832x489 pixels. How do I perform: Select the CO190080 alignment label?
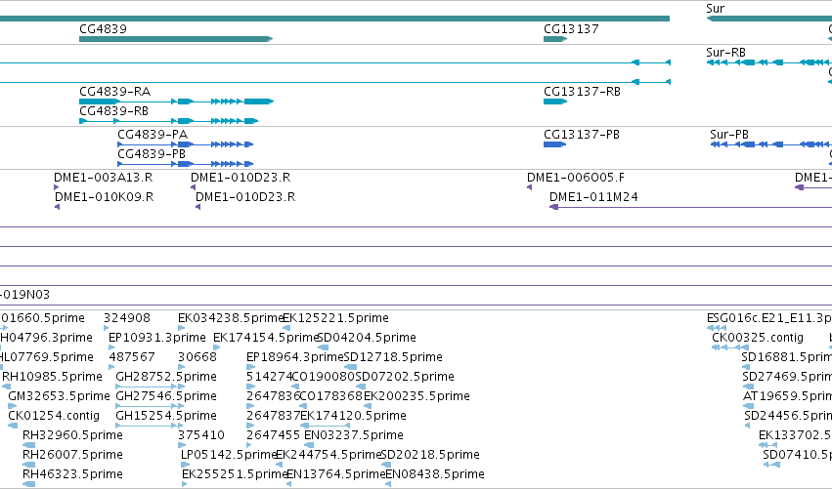click(324, 377)
